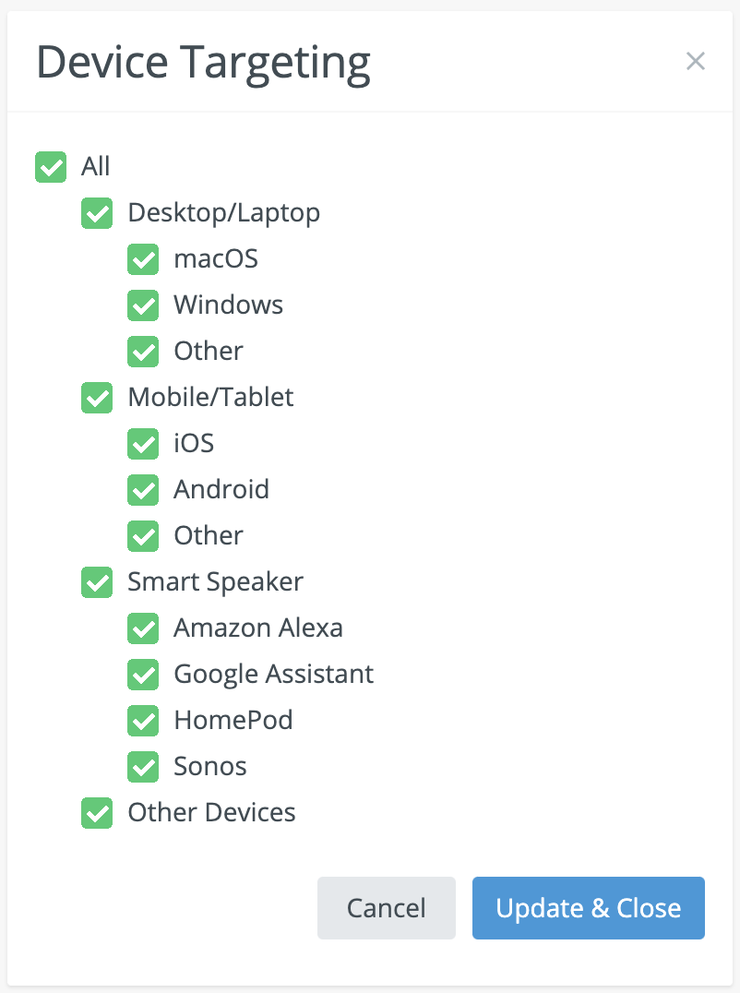
Task: Uncheck the HomePod checkbox
Action: (x=143, y=721)
